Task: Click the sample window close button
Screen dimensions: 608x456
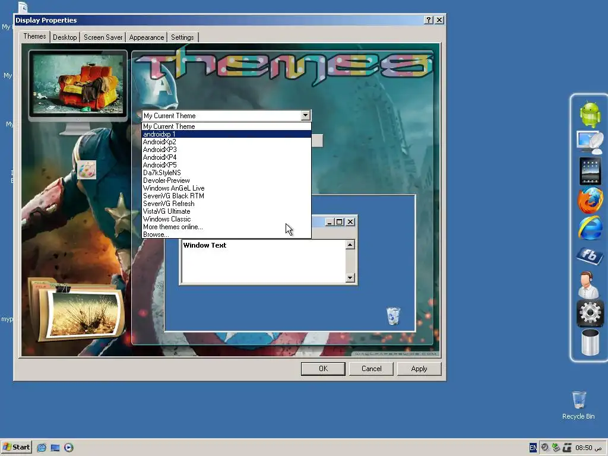Action: 350,222
